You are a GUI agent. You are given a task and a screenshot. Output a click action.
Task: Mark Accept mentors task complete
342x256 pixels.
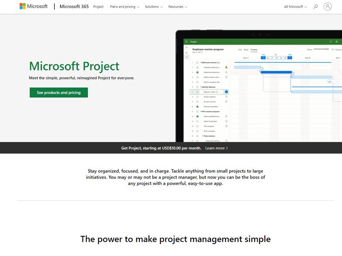(198, 102)
